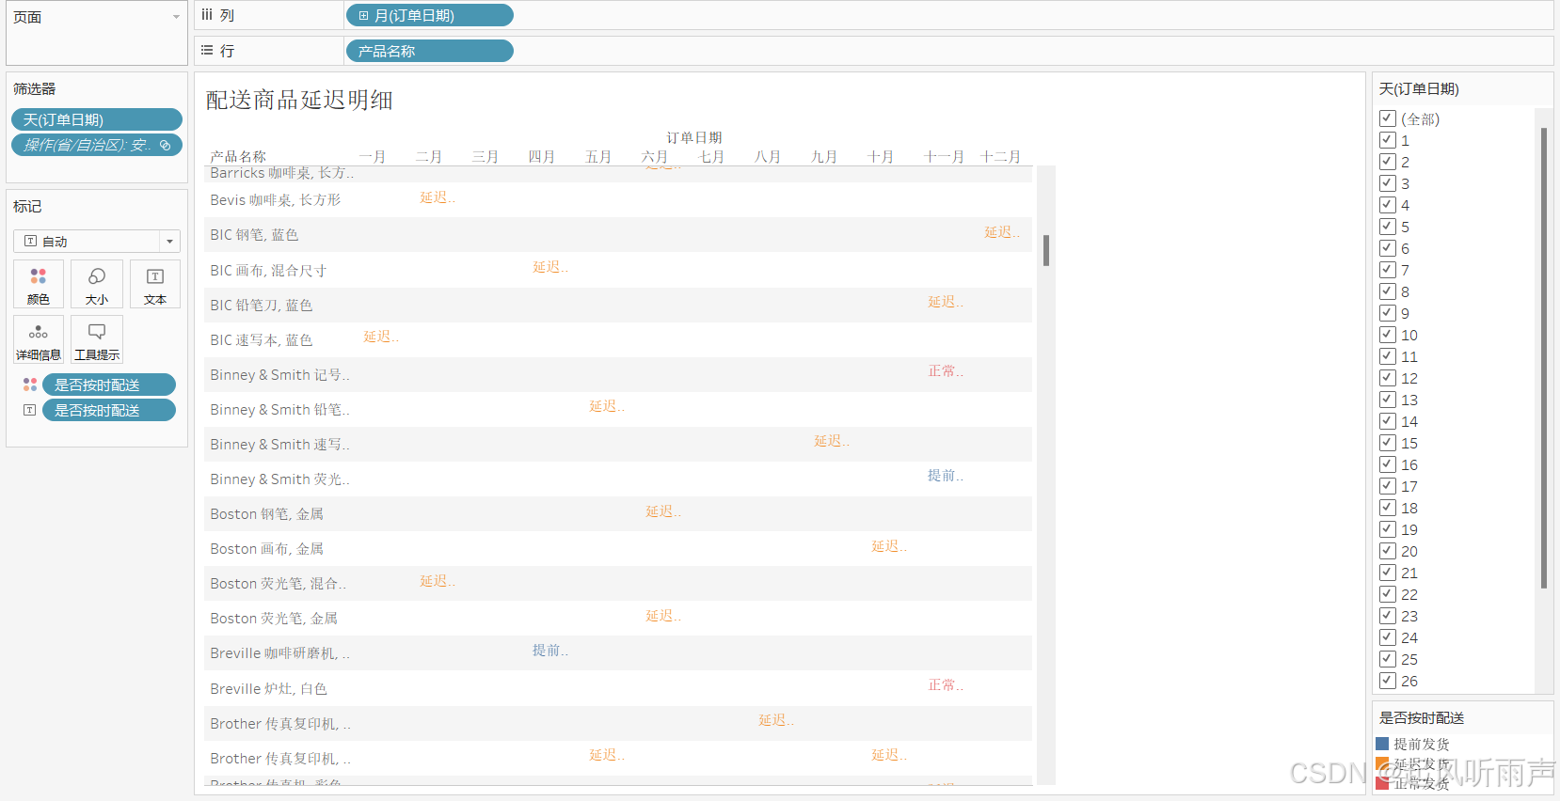
Task: Click 延迟 mark in Bevis 咖啡桌 row
Action: [x=438, y=197]
